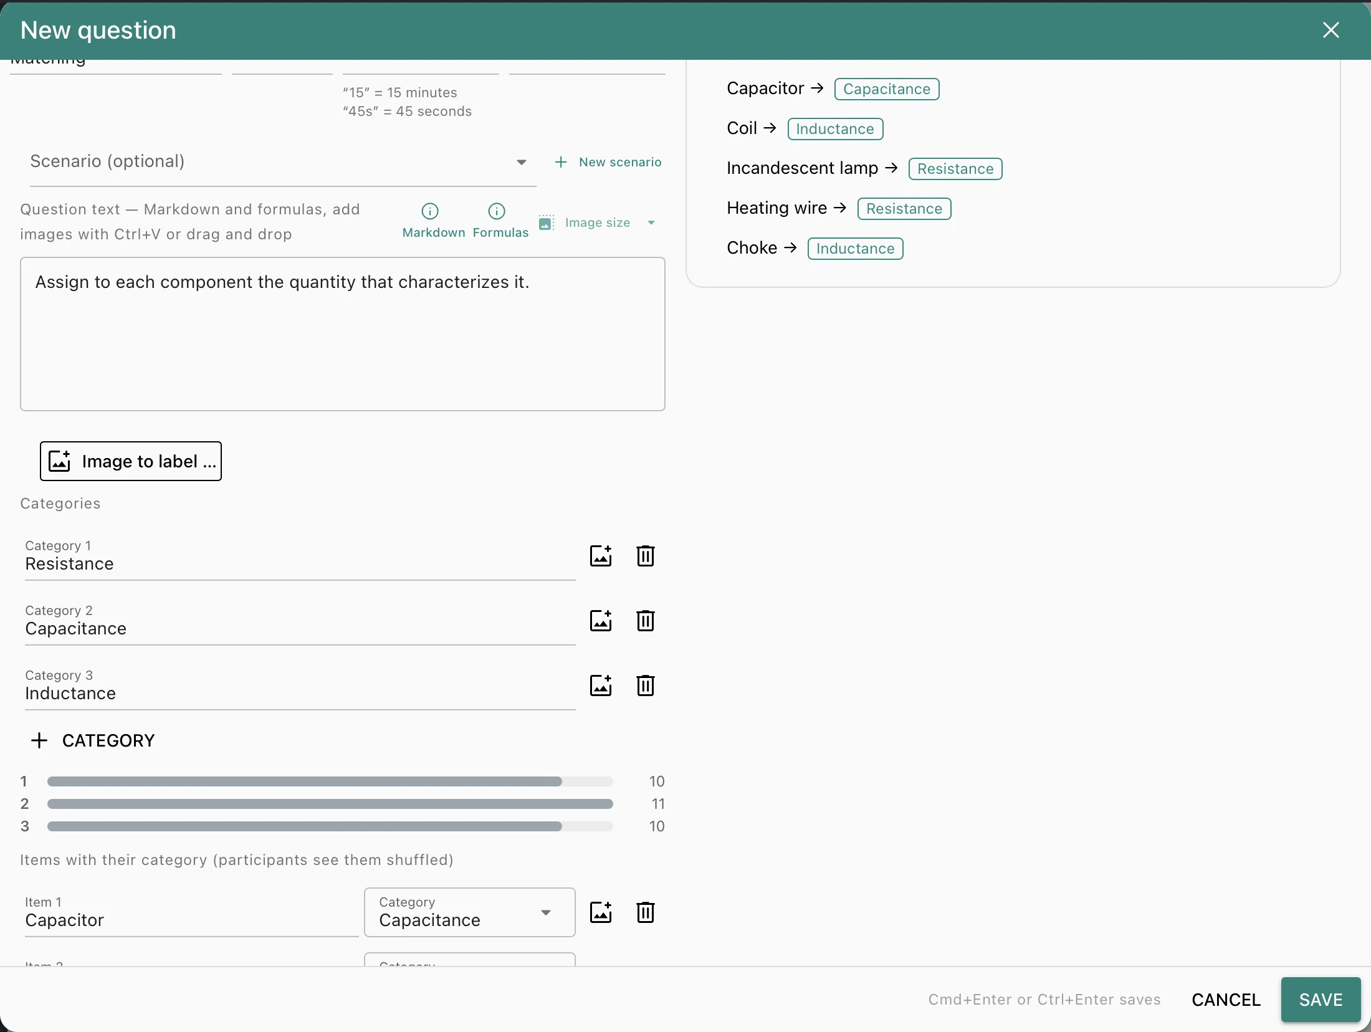Add image to Item 1 Capacitor
This screenshot has height=1032, width=1371.
pyautogui.click(x=601, y=912)
